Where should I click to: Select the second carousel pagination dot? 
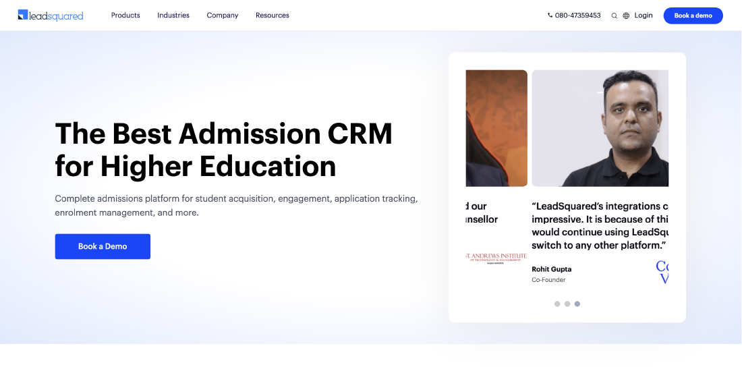coord(567,304)
